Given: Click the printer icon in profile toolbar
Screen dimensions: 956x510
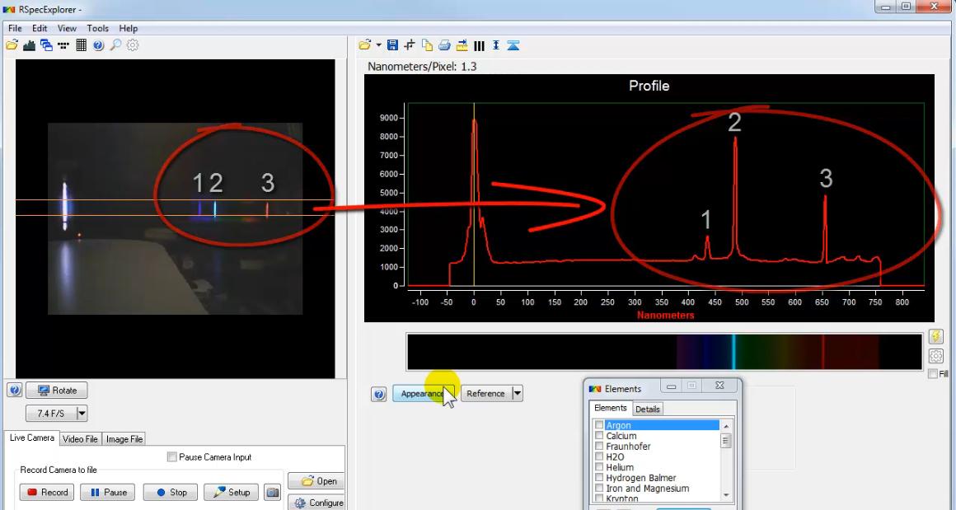Looking at the screenshot, I should pos(444,44).
